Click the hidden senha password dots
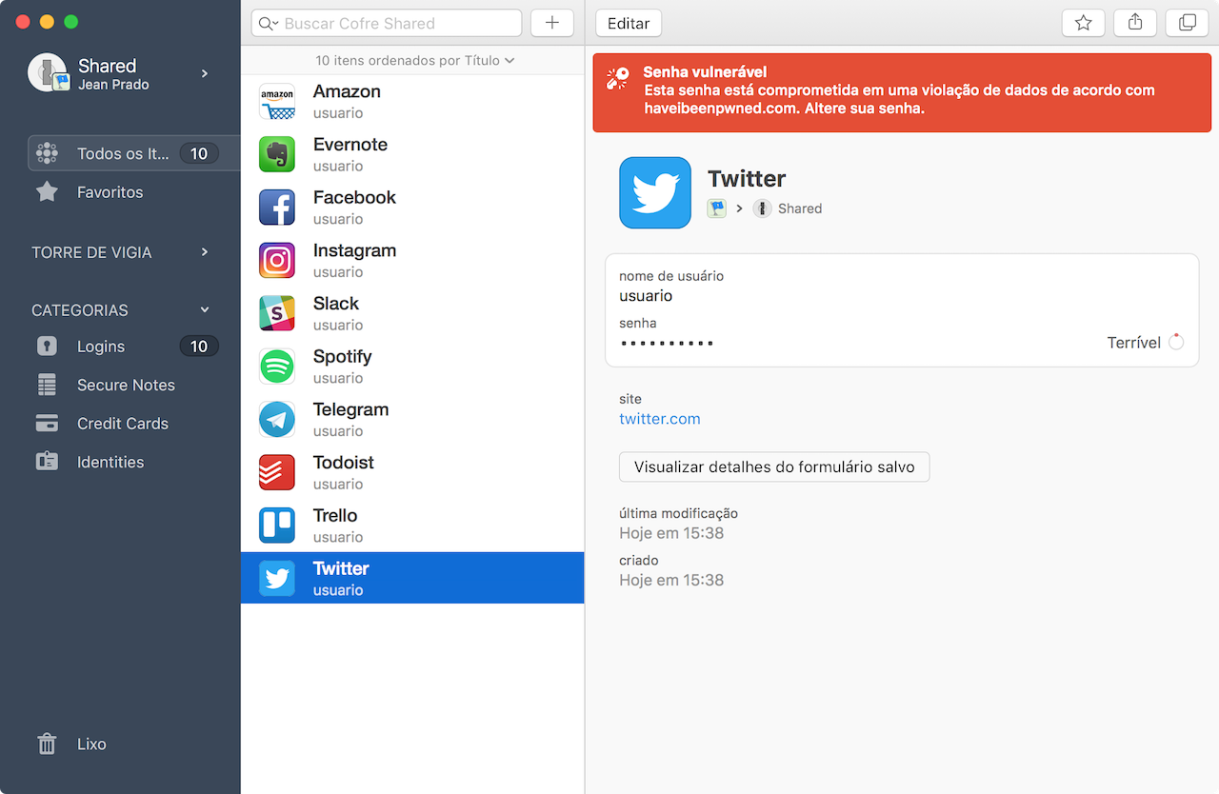Screen dimensions: 1219x794 667,343
